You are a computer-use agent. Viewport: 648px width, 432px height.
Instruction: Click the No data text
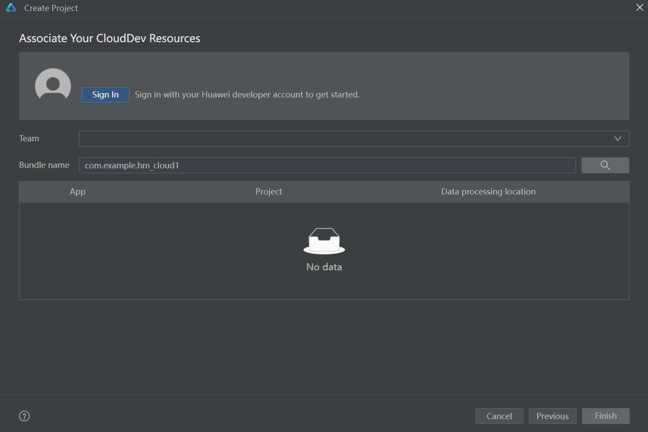[x=324, y=267]
